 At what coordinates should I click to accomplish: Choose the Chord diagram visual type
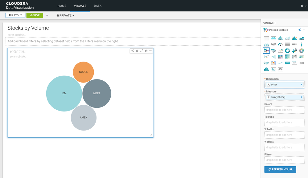(302, 51)
